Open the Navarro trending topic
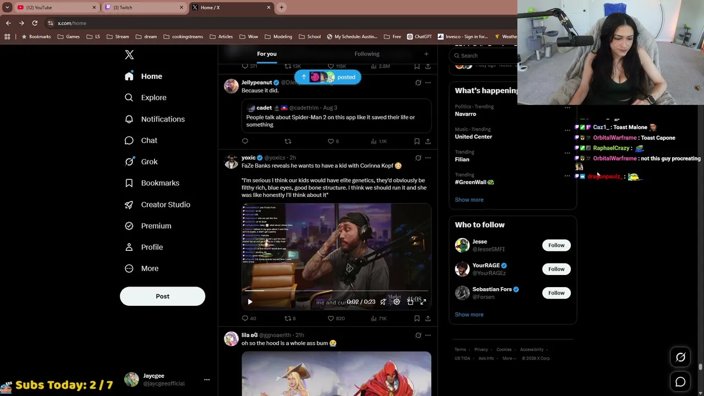 (513, 111)
